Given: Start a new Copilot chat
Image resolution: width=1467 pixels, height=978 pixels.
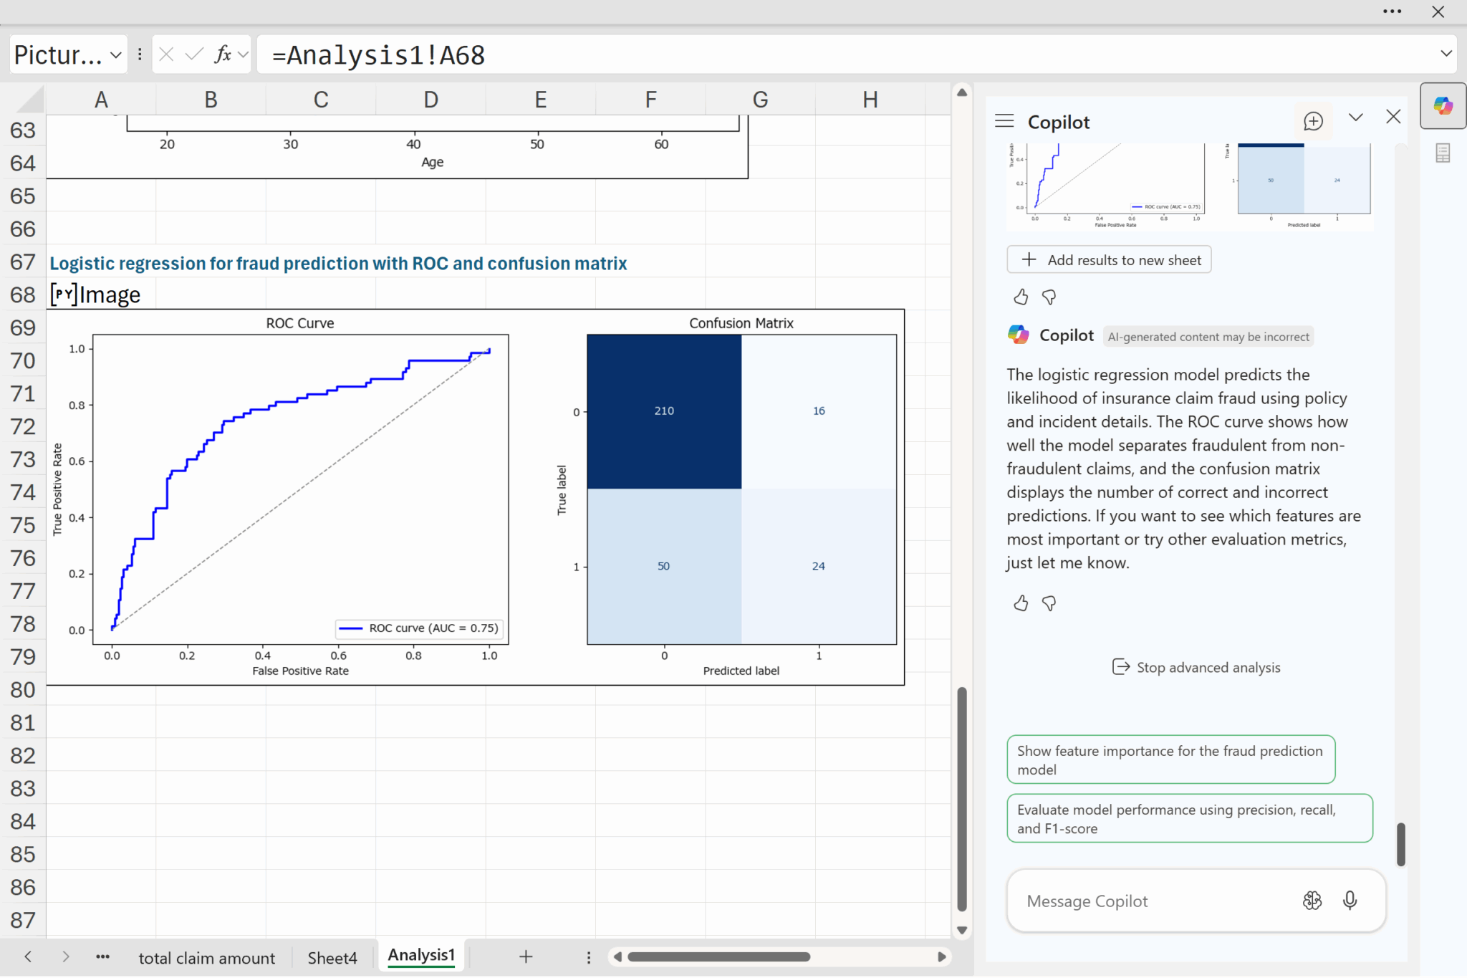Looking at the screenshot, I should (x=1312, y=121).
